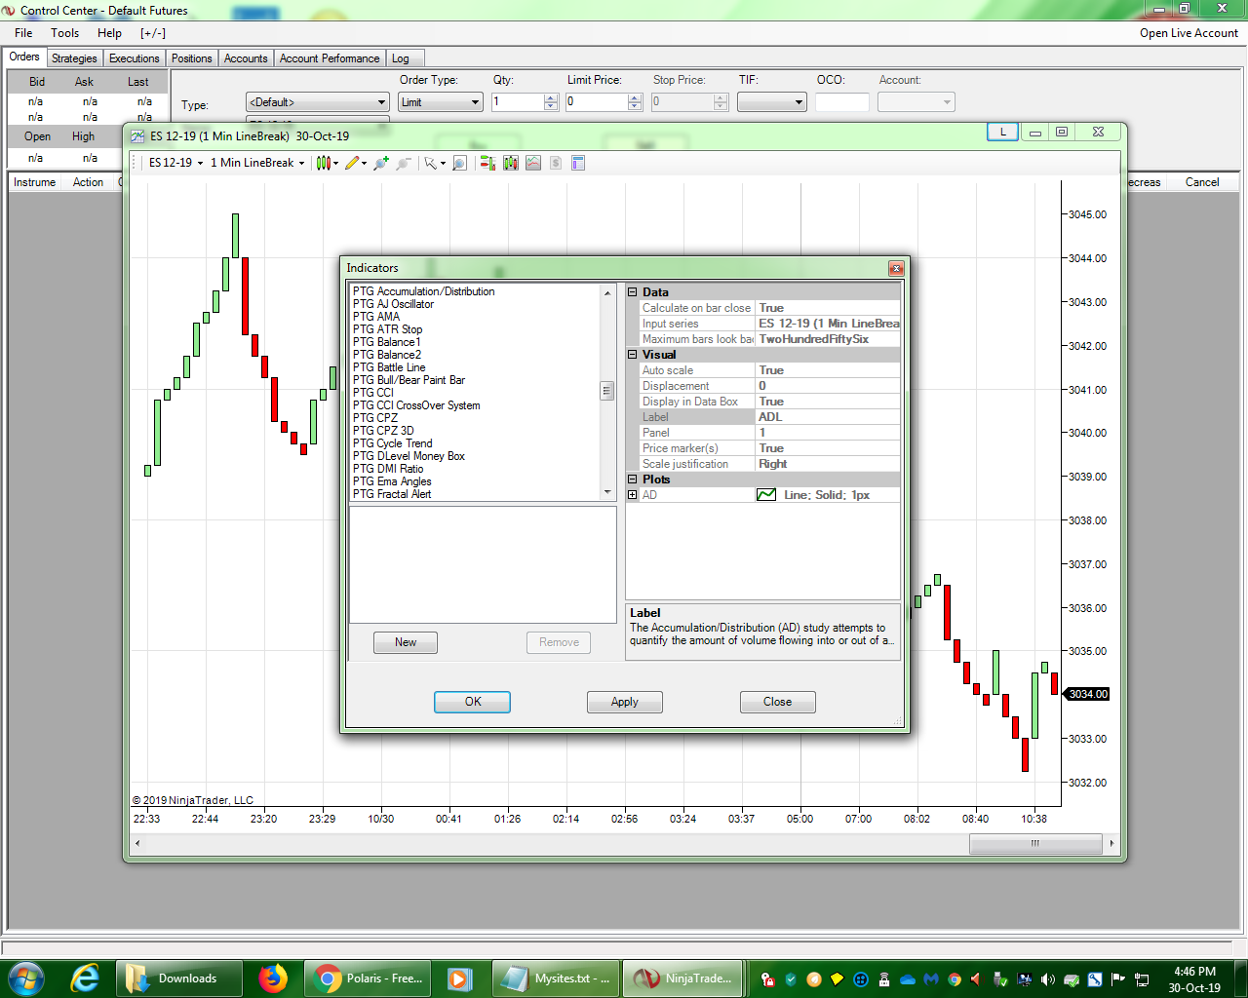This screenshot has height=998, width=1248.
Task: Open the Type <Default> dropdown
Action: [318, 102]
